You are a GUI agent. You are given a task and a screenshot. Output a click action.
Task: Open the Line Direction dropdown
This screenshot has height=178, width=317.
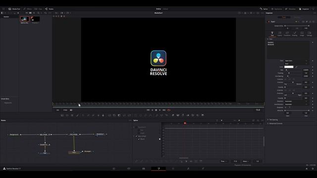(x=296, y=104)
